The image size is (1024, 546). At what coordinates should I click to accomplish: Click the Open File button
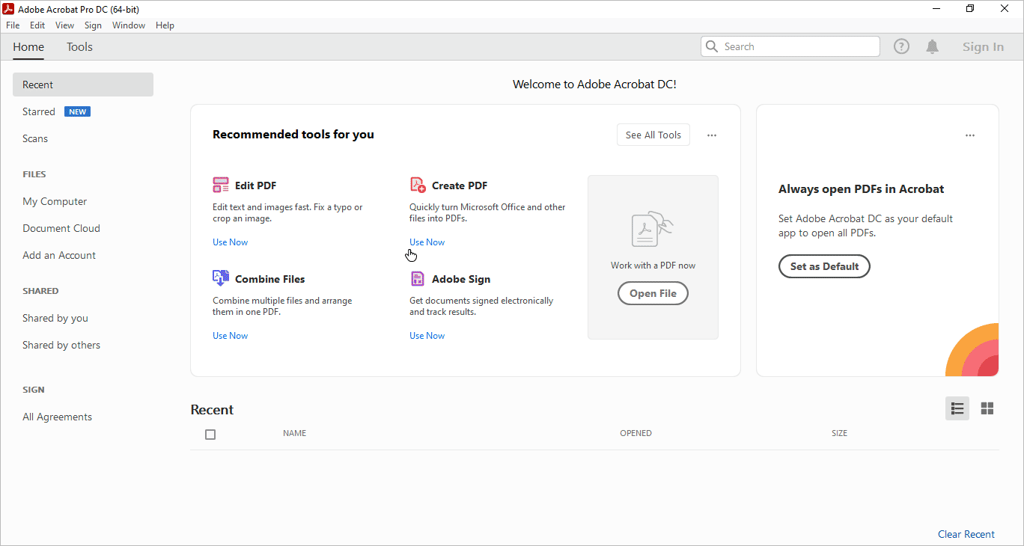(653, 293)
